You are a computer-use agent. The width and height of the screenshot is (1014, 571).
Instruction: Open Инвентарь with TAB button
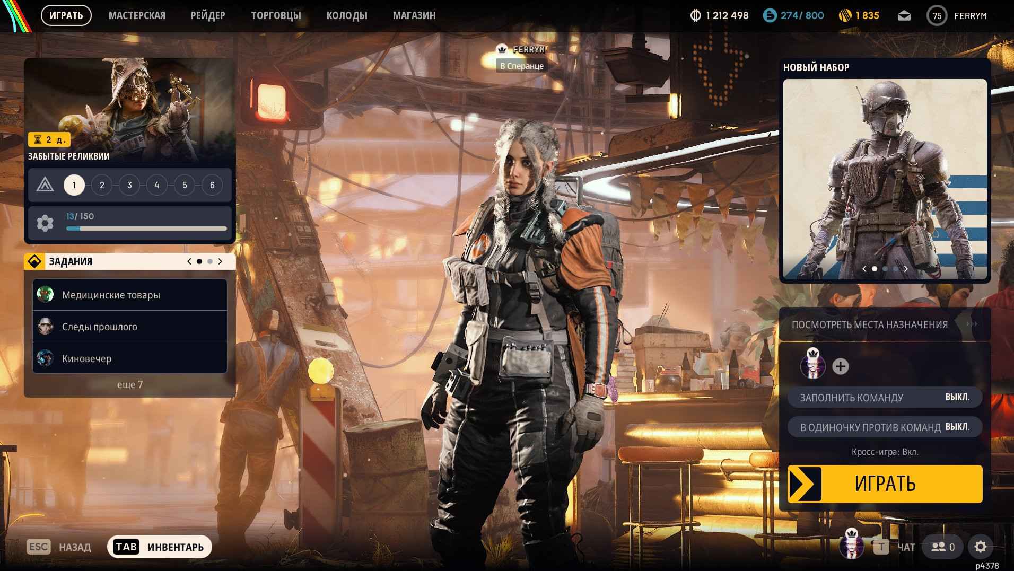[159, 547]
